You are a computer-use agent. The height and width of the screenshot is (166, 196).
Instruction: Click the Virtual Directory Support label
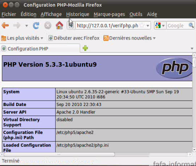(x=22, y=122)
